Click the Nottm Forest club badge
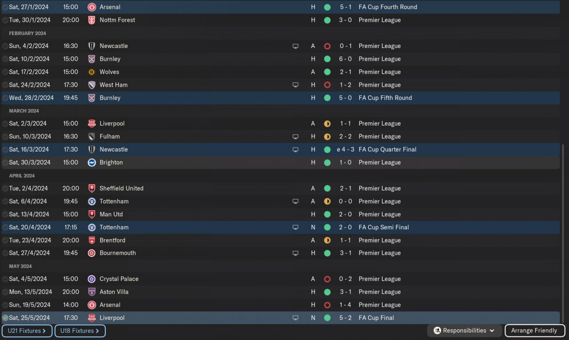Viewport: 569px width, 340px height. tap(92, 20)
